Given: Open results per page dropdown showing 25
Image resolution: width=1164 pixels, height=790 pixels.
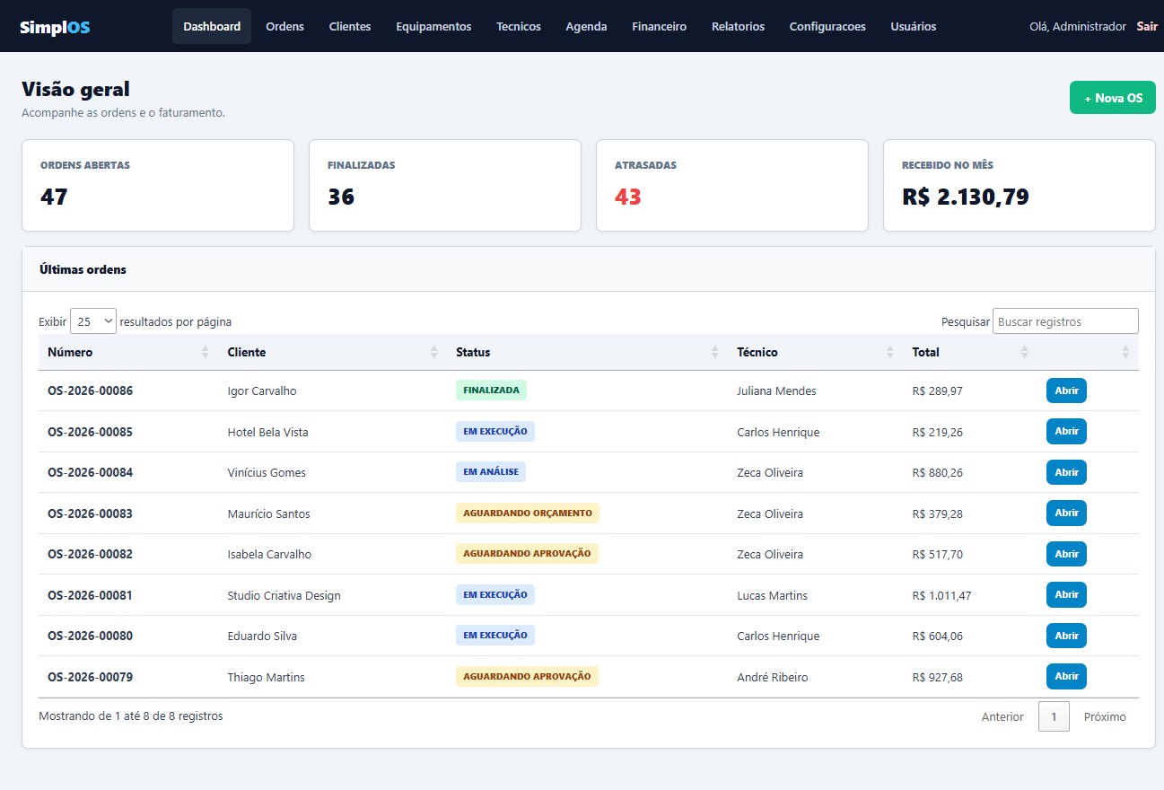Looking at the screenshot, I should coord(93,321).
